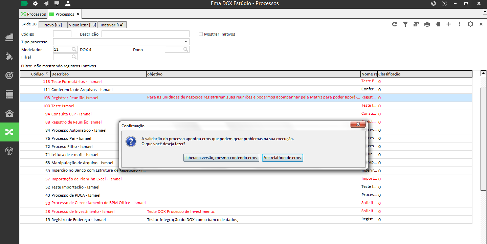This screenshot has height=244, width=487.
Task: Open the wrench tools sidebar module
Action: pos(9,56)
